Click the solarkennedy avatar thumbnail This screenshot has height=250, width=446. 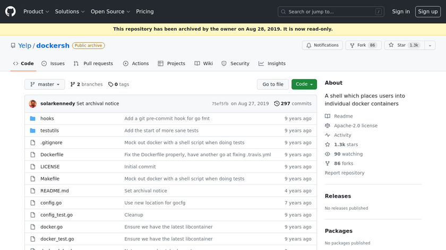click(x=33, y=104)
